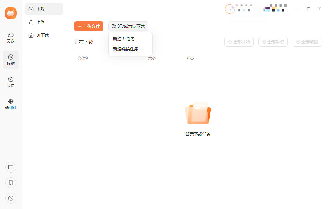Open the 会员 membership page
329x209 pixels.
click(11, 82)
